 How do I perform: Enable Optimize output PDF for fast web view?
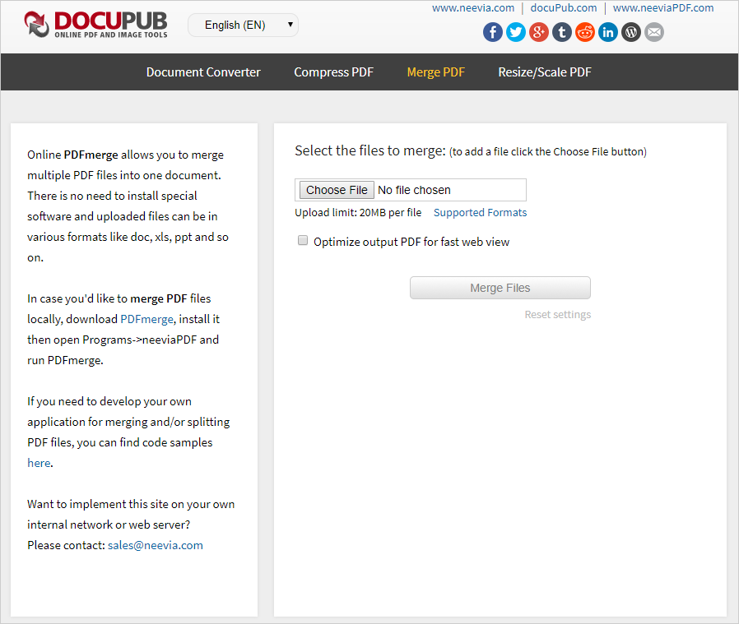(x=303, y=241)
